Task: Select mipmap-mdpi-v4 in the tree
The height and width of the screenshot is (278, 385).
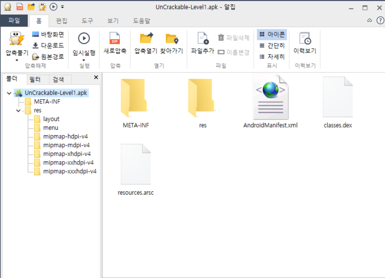Action: [x=66, y=145]
